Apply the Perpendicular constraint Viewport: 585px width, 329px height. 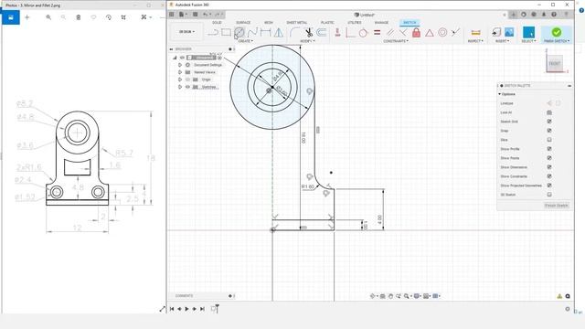pos(403,33)
